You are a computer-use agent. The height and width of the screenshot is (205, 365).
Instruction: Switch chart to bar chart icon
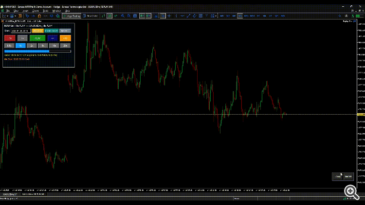(103, 16)
